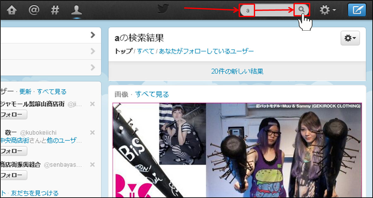The height and width of the screenshot is (198, 373).
Task: Click the 更新 link in suggestions
Action: tap(25, 92)
